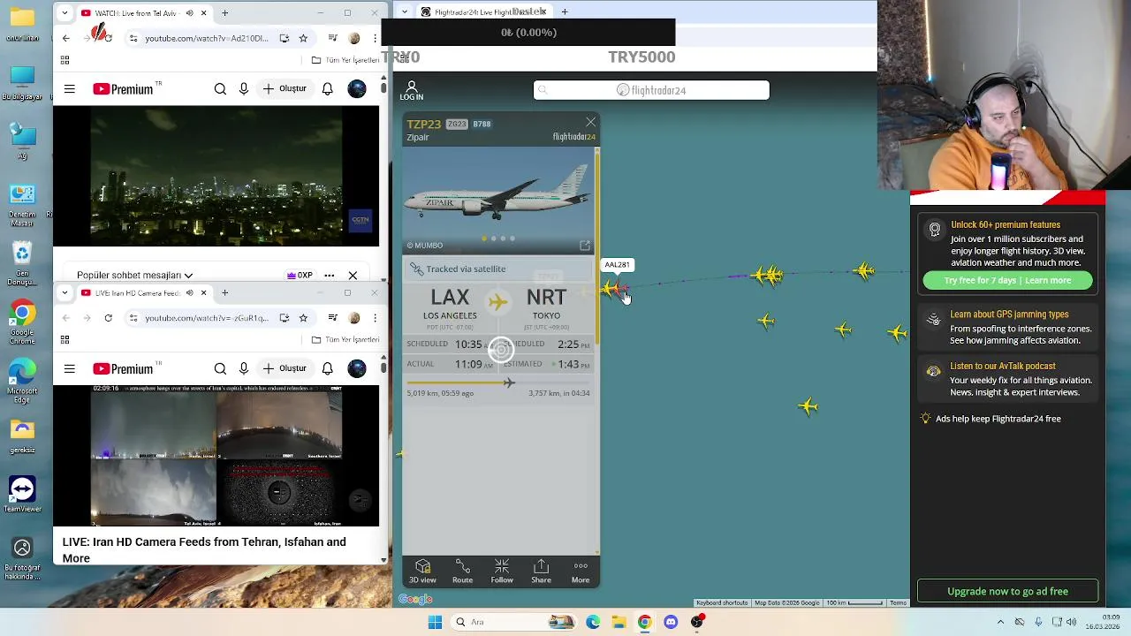
Task: Click Unlock 60+ premium features heading
Action: point(1006,224)
